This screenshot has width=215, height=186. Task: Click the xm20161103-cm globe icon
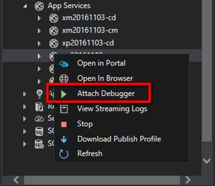[x=53, y=31]
